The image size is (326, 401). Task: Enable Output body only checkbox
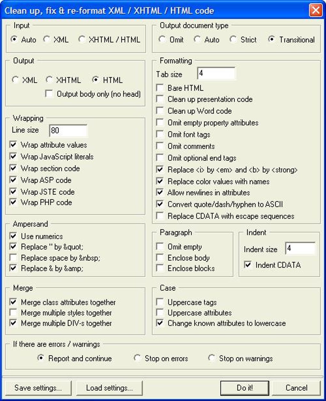pyautogui.click(x=49, y=94)
